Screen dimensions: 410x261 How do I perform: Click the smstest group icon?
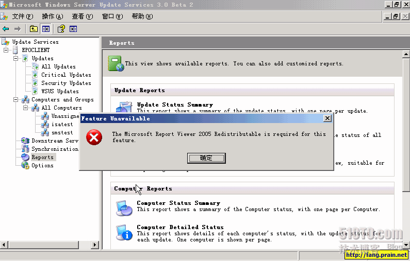click(x=45, y=132)
